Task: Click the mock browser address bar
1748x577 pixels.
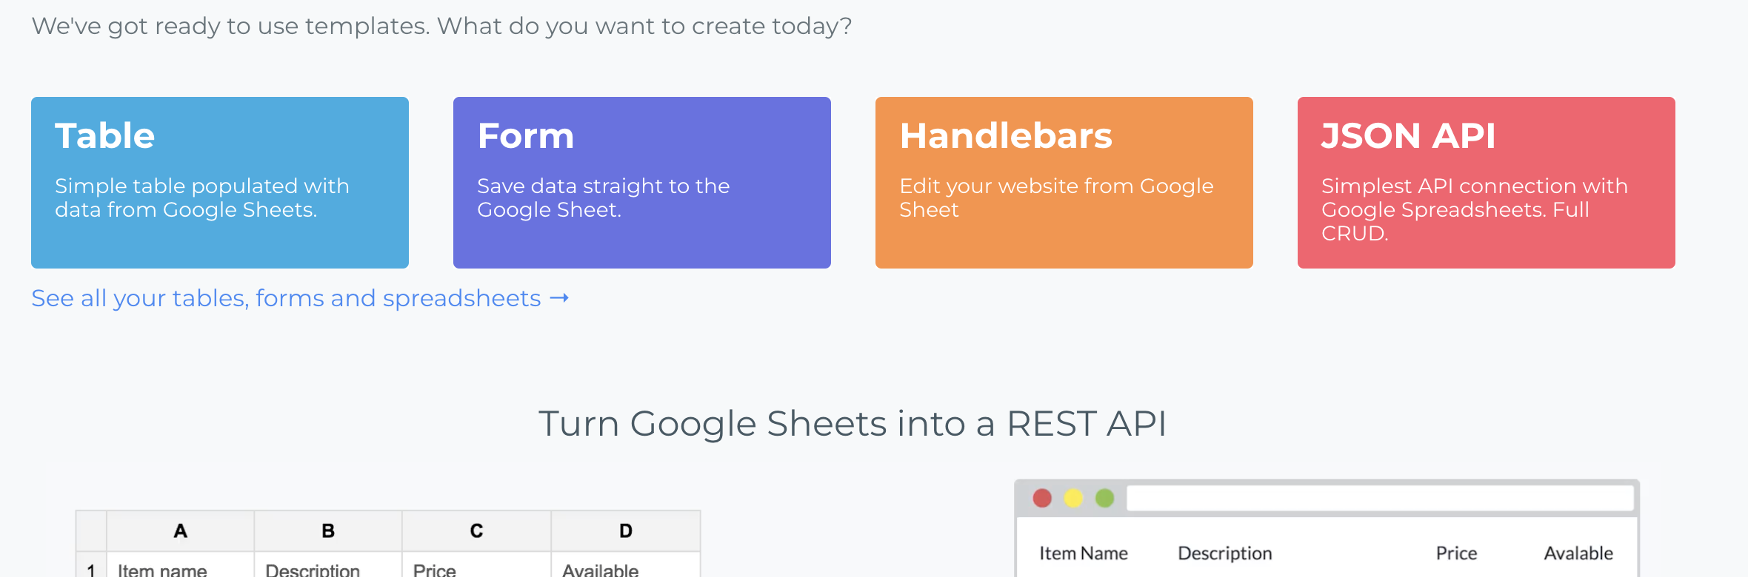Action: (x=1380, y=498)
